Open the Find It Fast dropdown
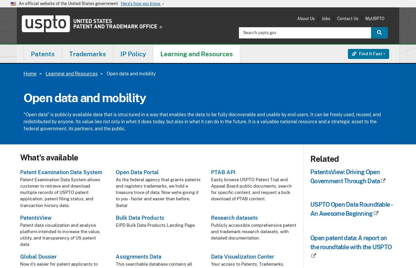Image resolution: width=416 pixels, height=268 pixels. 368,54
